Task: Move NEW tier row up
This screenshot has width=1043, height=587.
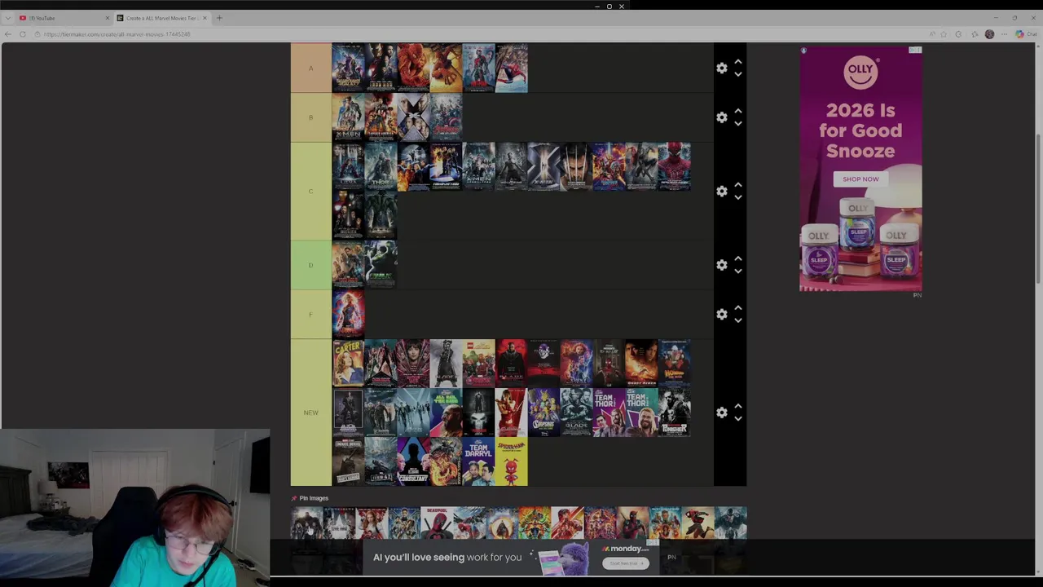Action: coord(738,406)
